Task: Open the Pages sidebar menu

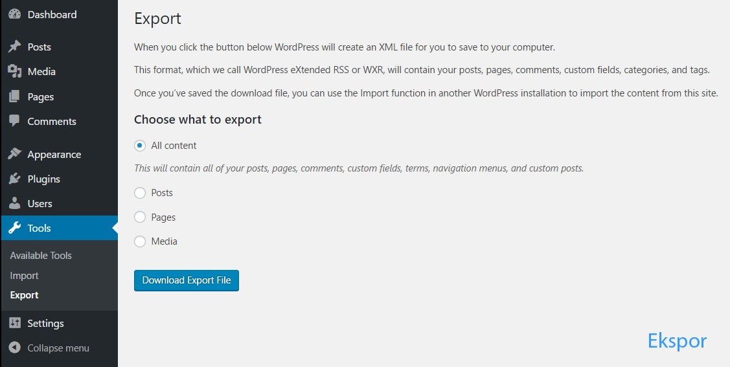Action: pyautogui.click(x=59, y=96)
